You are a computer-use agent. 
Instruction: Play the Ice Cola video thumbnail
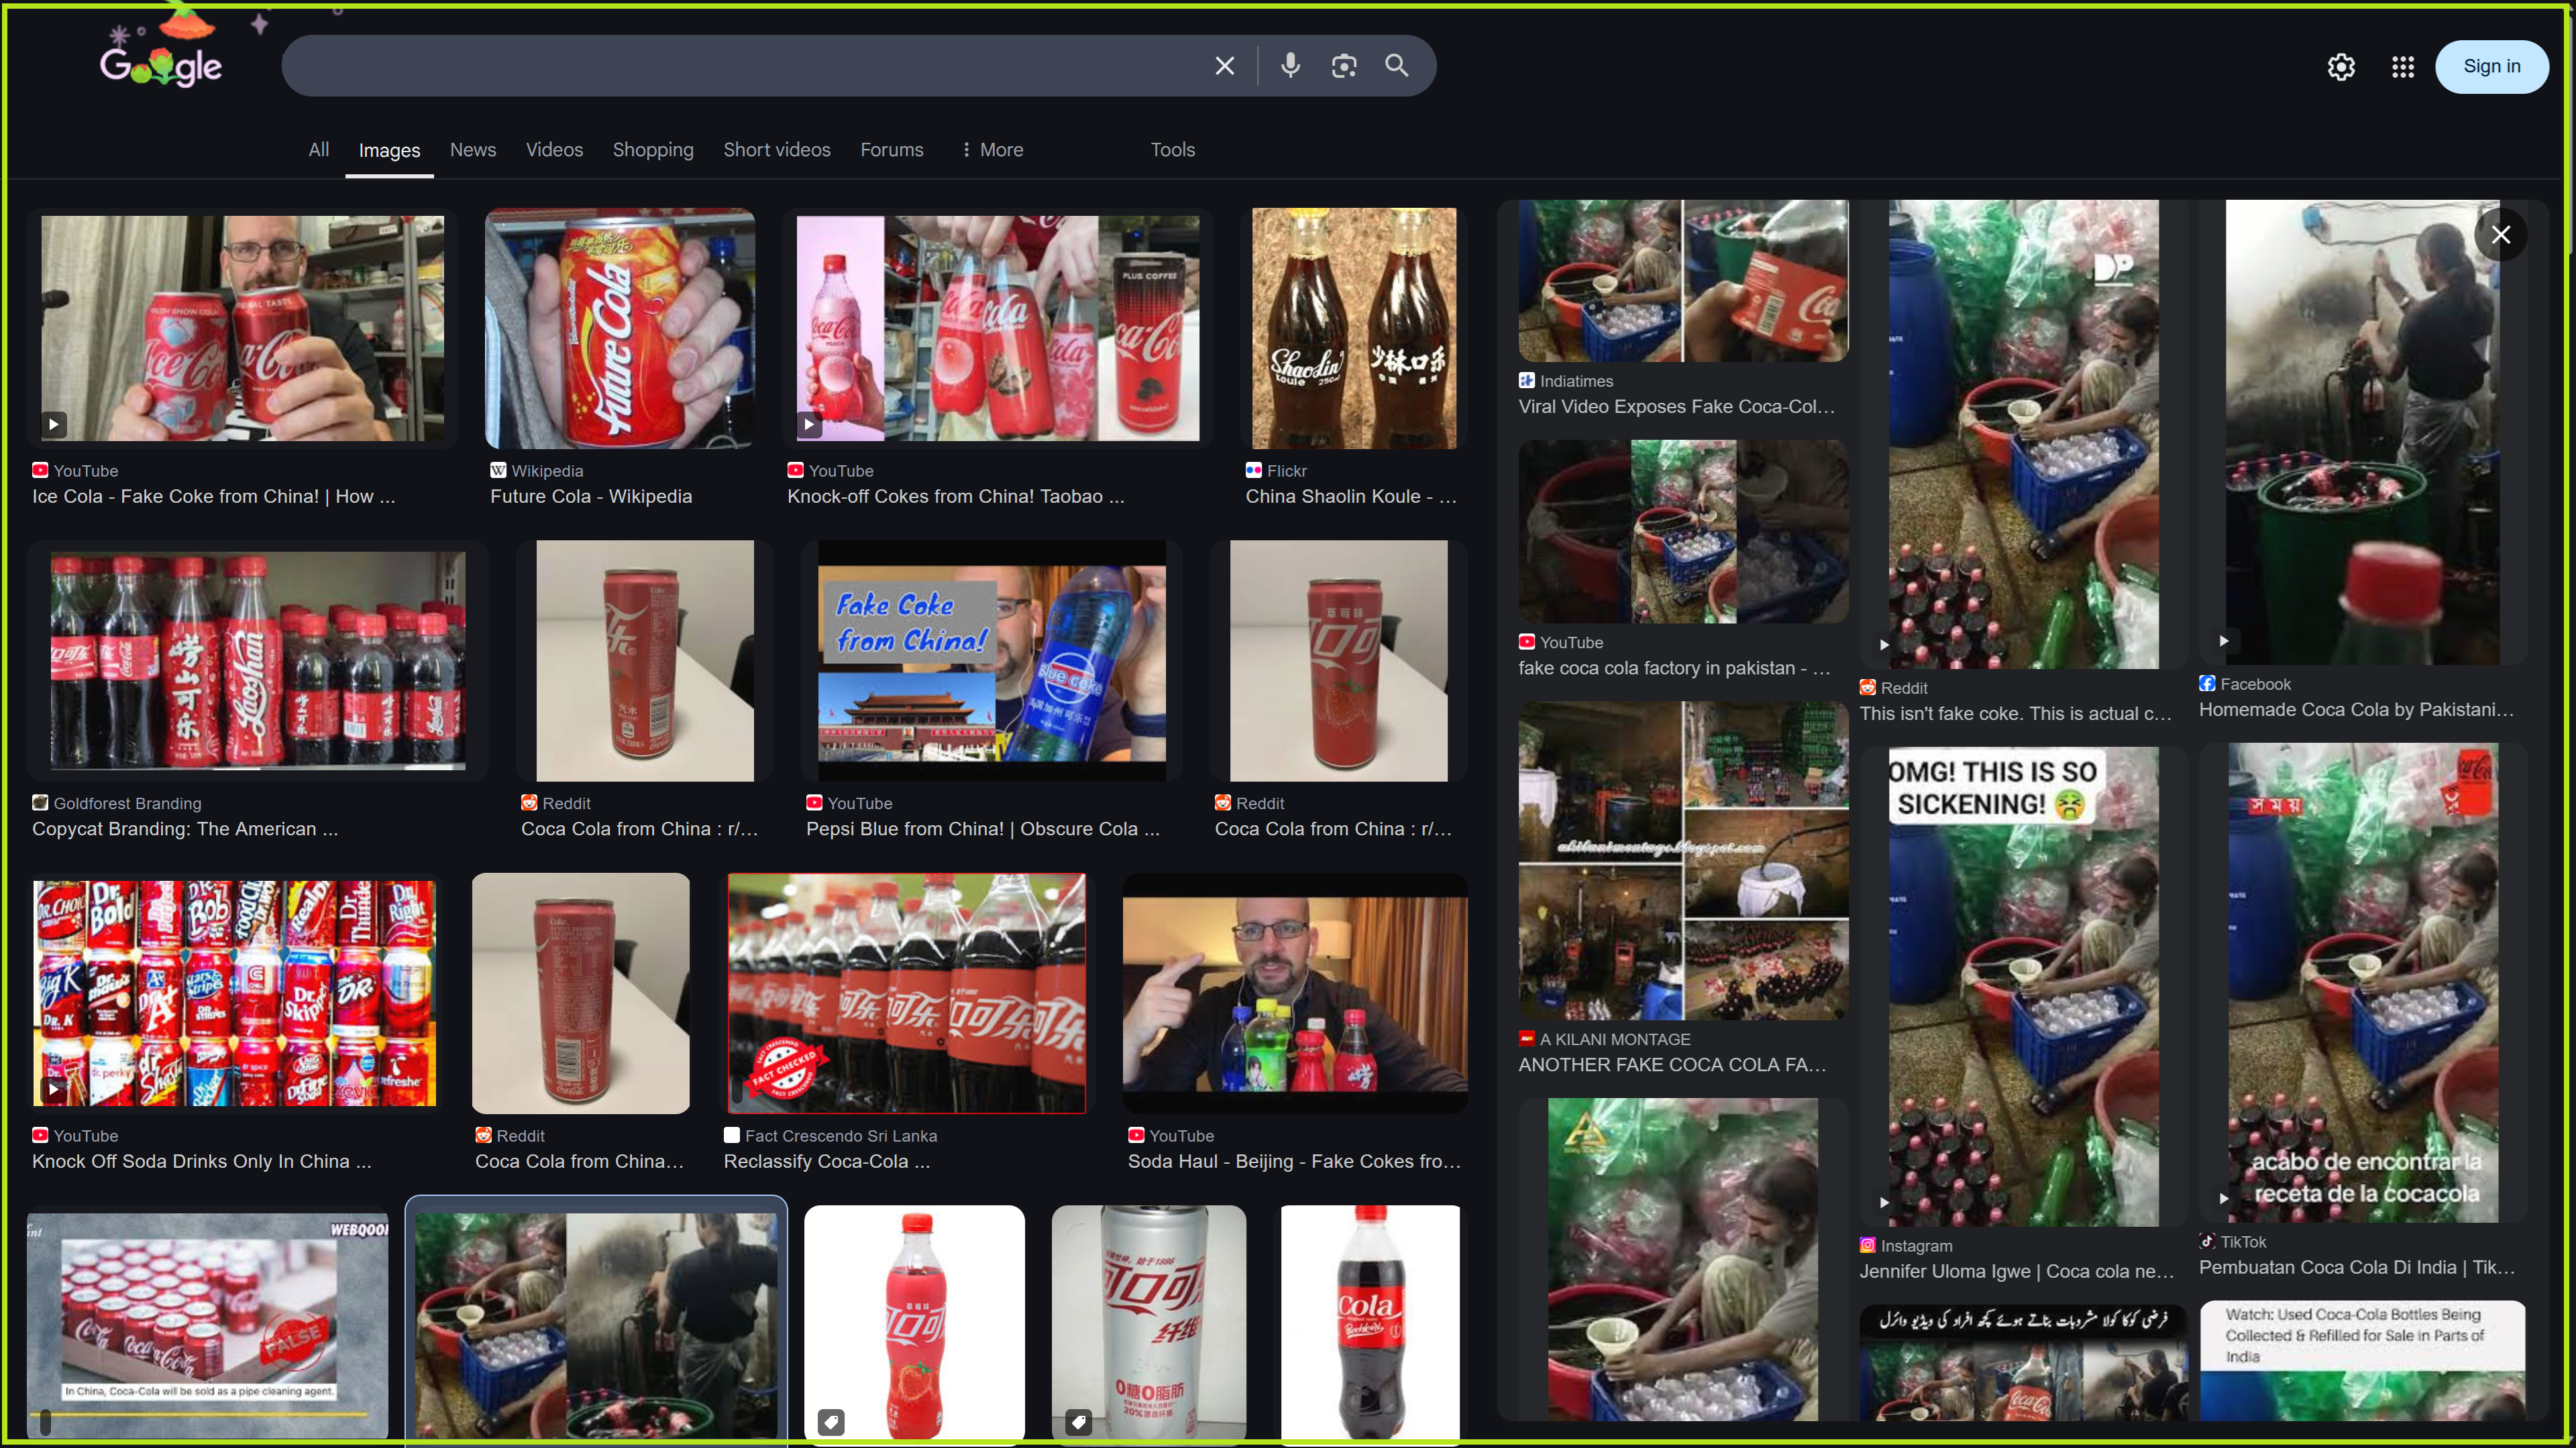click(54, 424)
